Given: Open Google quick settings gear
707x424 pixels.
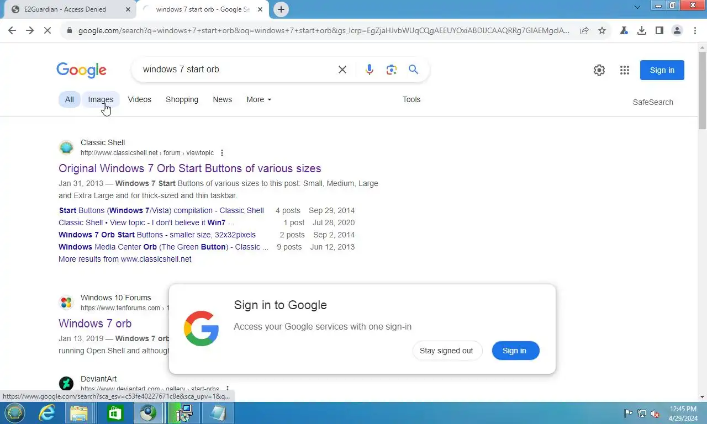Looking at the screenshot, I should click(599, 70).
